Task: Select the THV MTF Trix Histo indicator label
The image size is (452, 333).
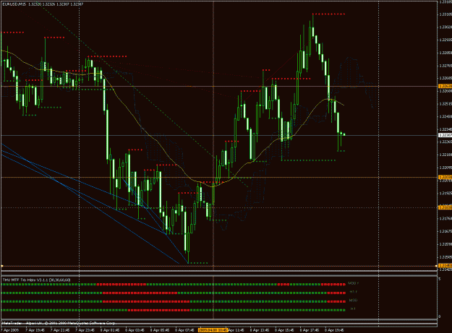Action: [x=36, y=280]
